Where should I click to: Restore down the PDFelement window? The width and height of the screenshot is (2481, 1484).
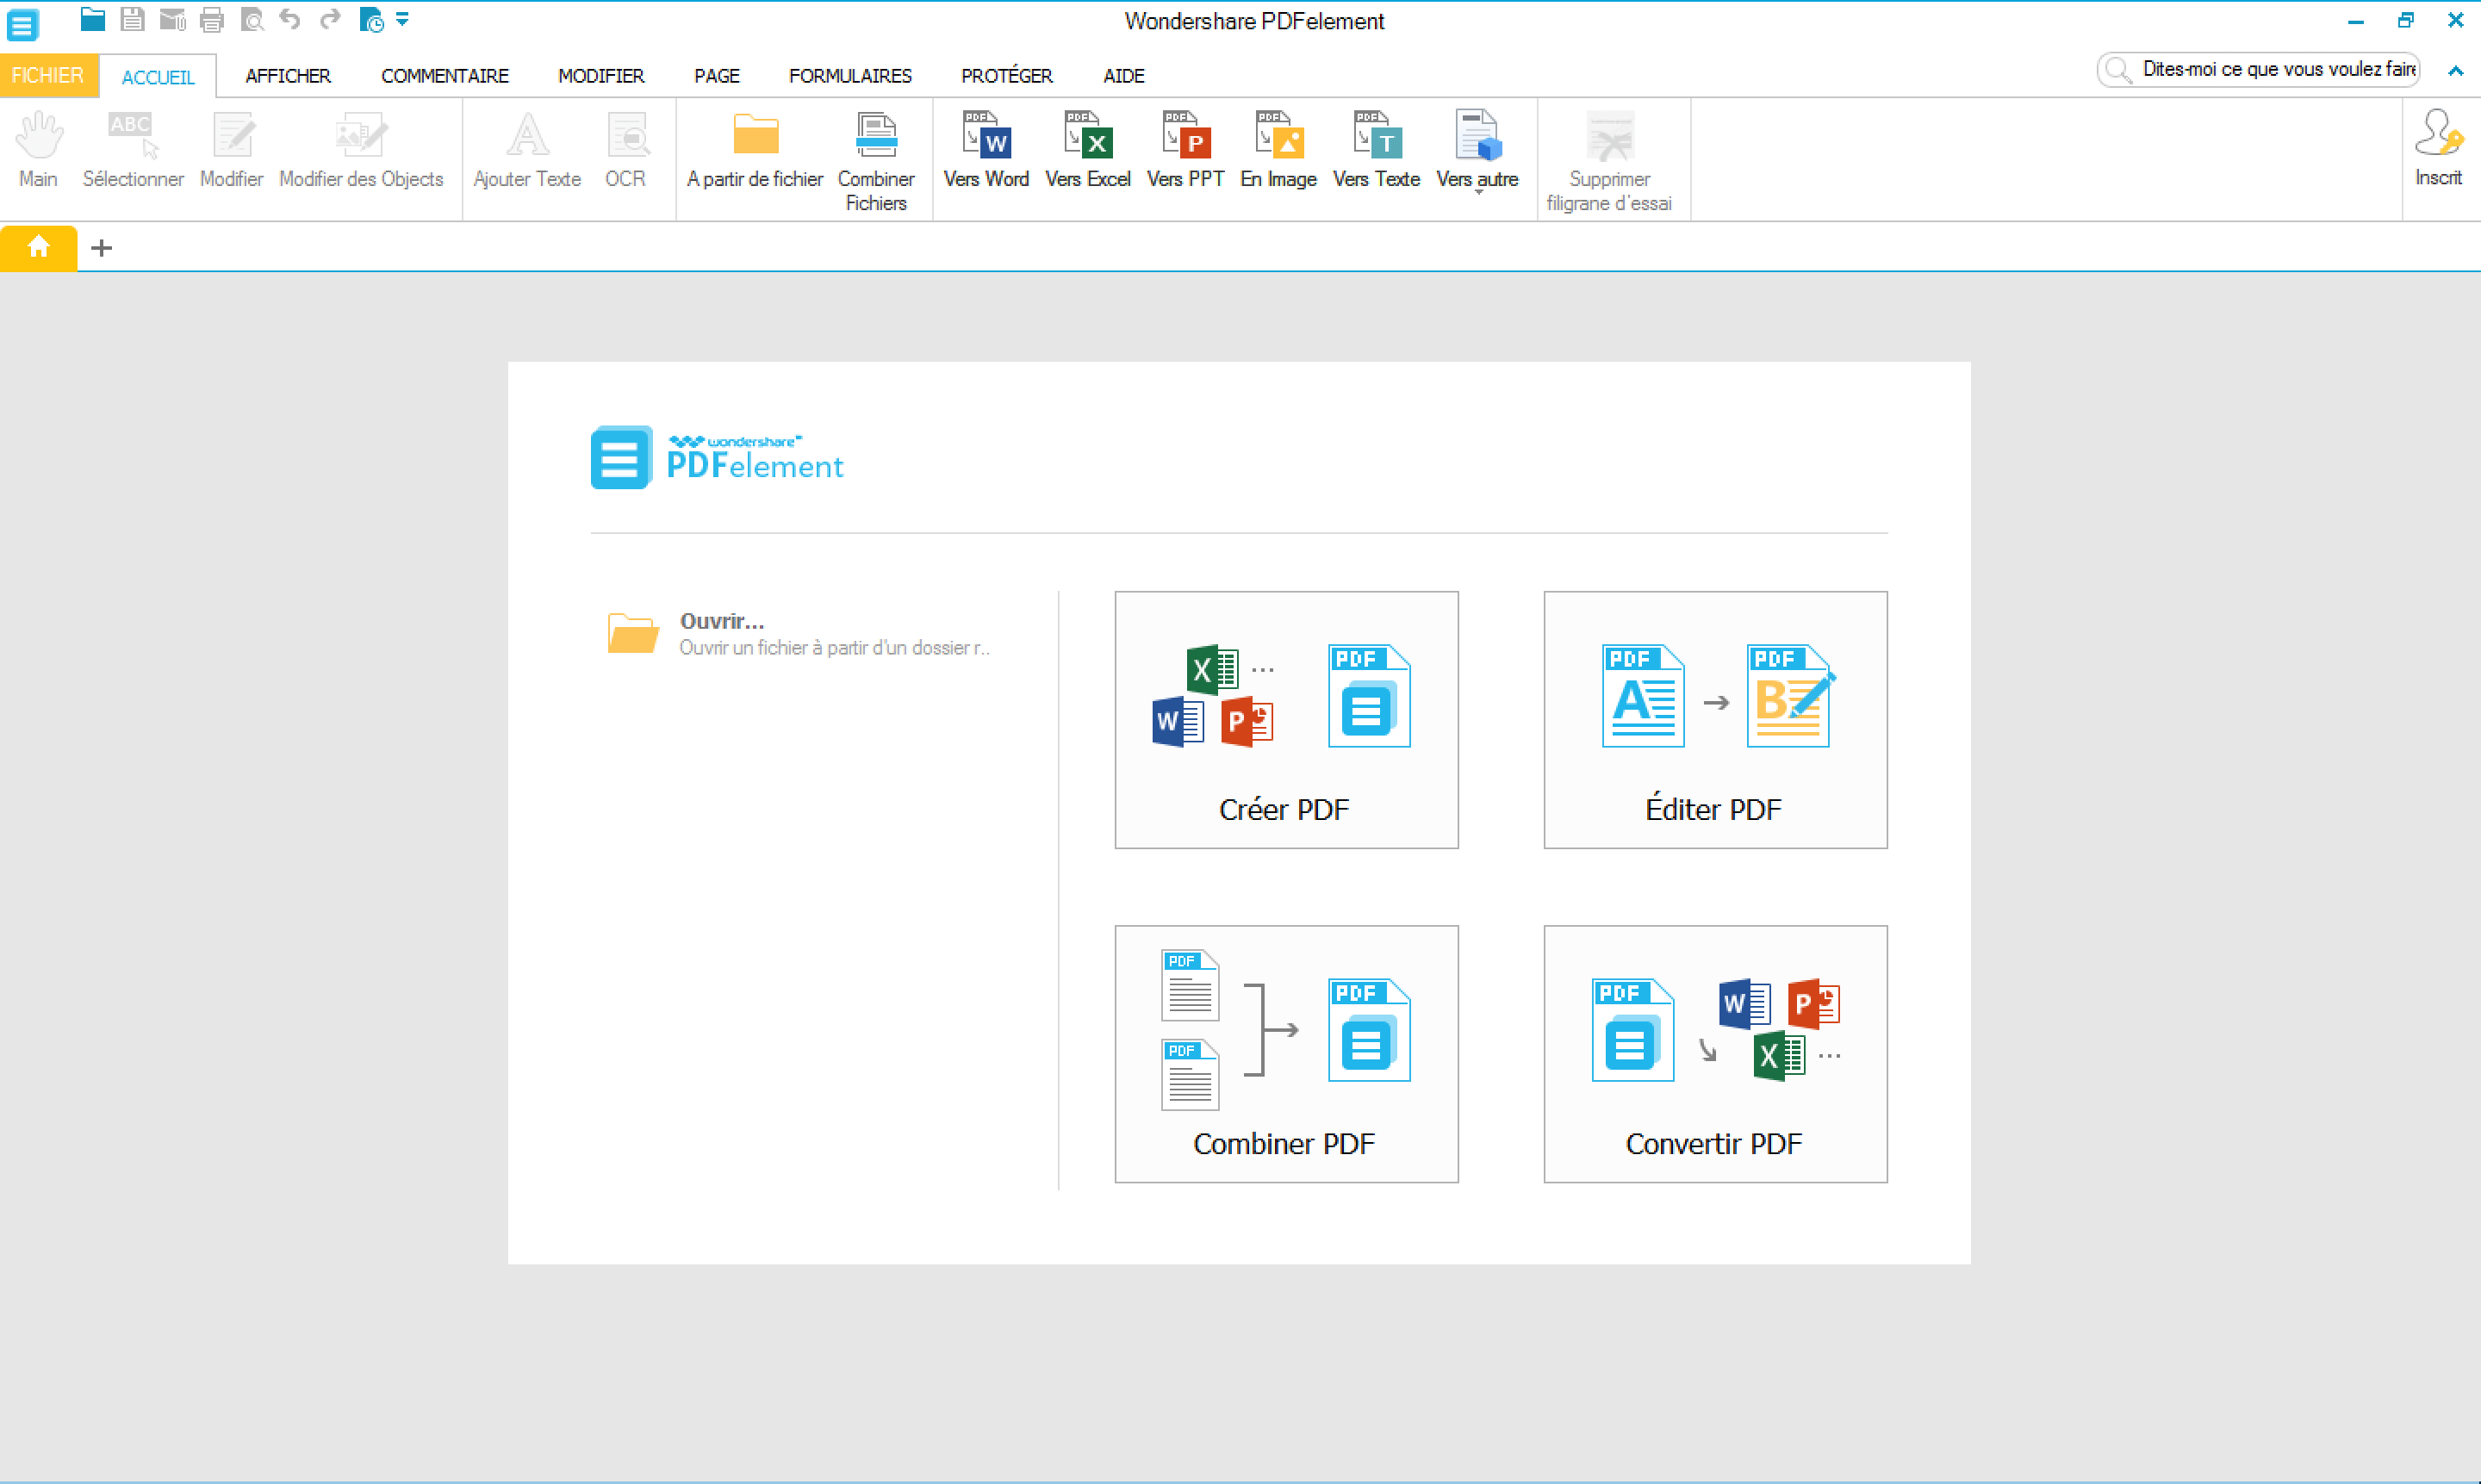(x=2405, y=21)
